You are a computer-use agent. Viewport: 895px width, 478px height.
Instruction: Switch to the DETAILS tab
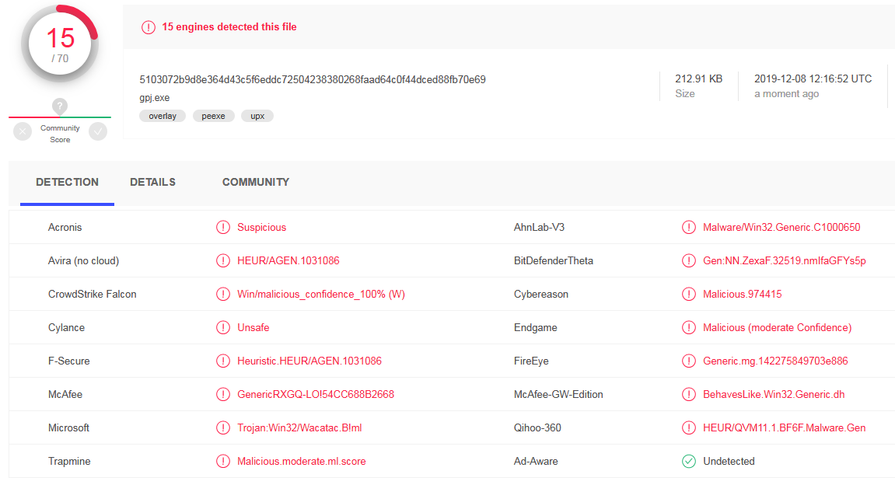click(x=153, y=183)
